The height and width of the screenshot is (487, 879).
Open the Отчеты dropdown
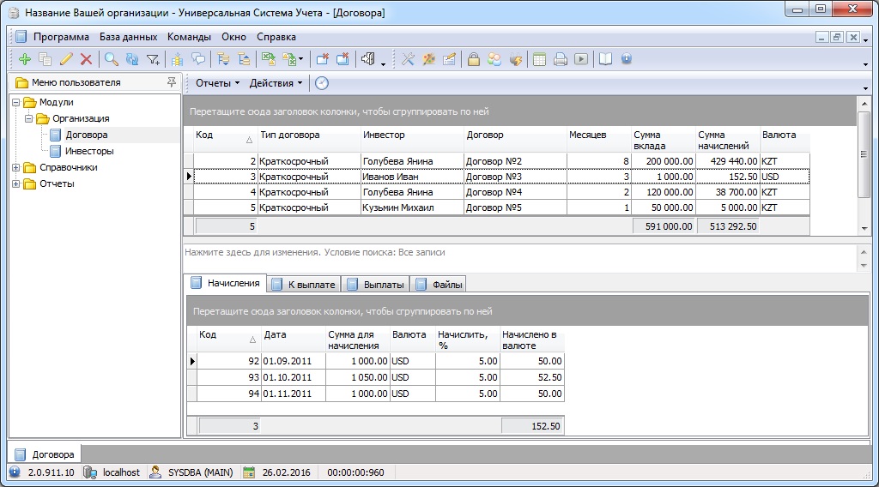tap(217, 83)
